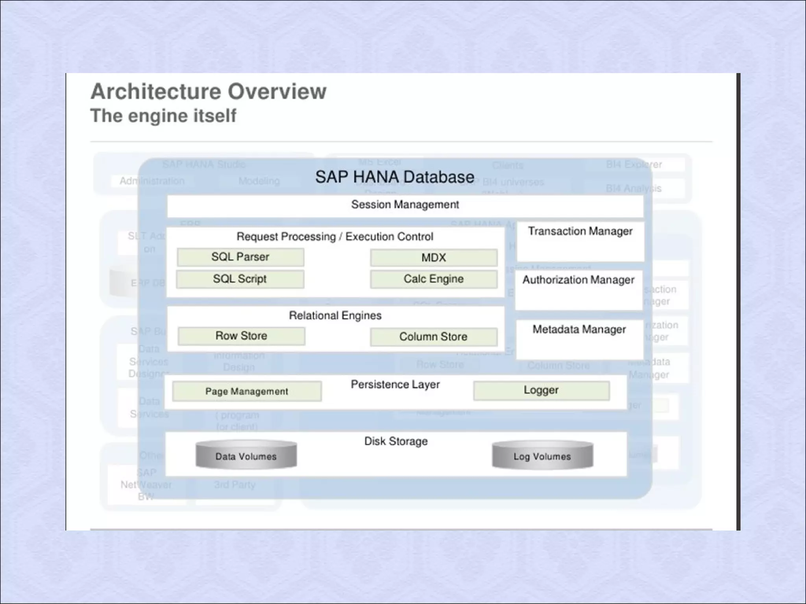Click the Page Management box
The image size is (806, 604).
(247, 391)
